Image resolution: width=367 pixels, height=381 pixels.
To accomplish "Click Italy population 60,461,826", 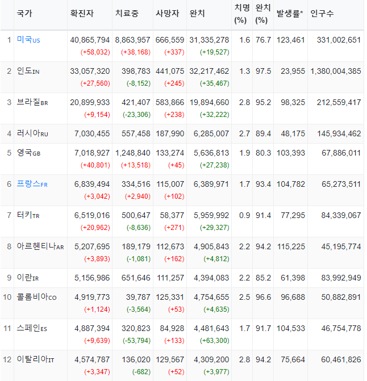I will tap(341, 359).
